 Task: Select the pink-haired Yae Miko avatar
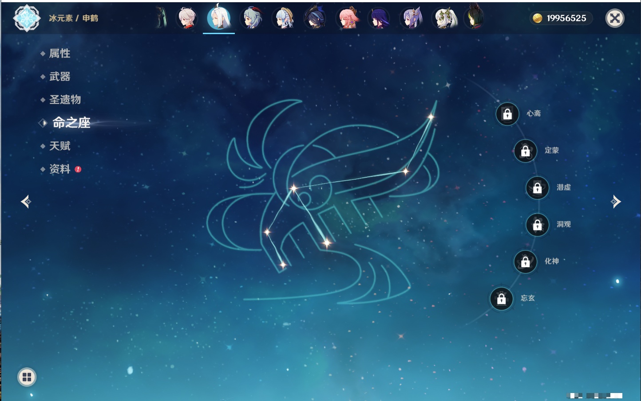point(347,18)
